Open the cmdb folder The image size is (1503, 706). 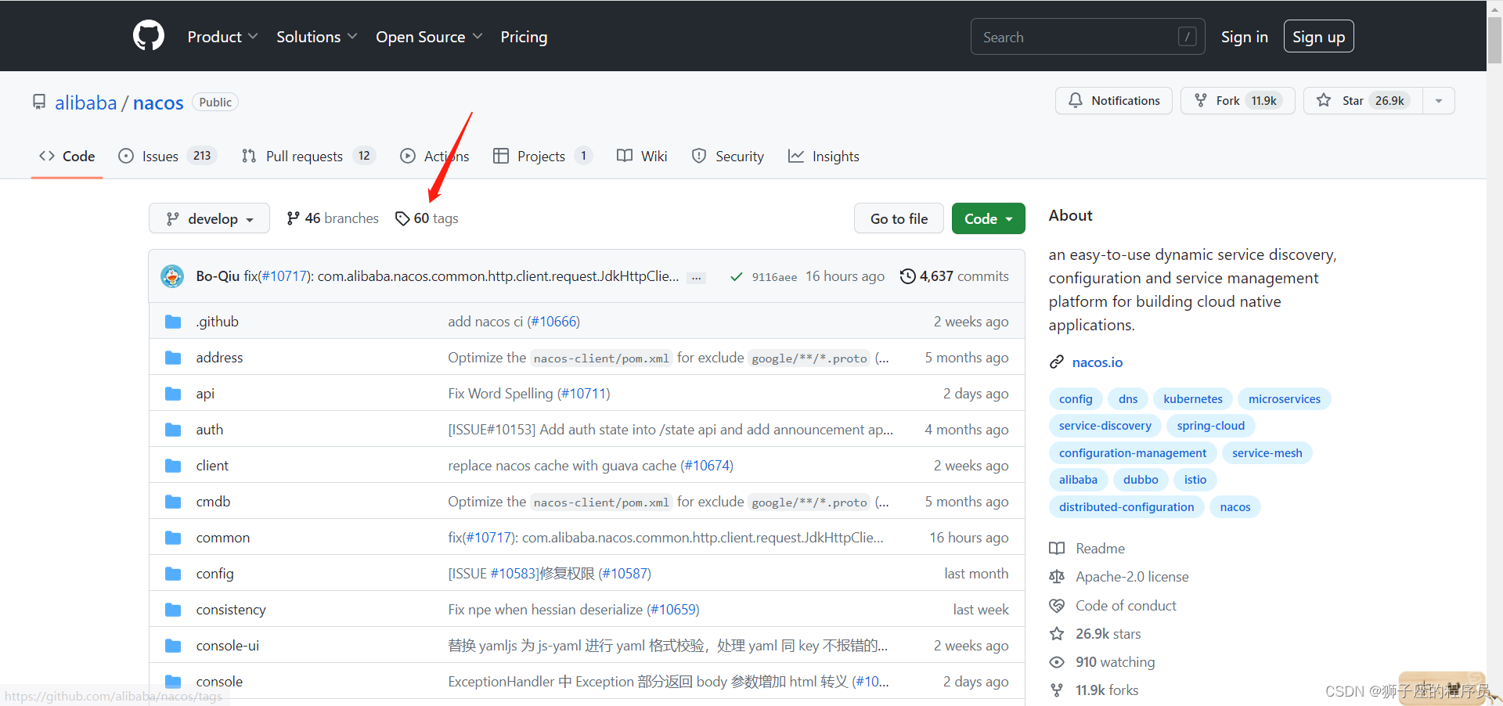pyautogui.click(x=213, y=502)
